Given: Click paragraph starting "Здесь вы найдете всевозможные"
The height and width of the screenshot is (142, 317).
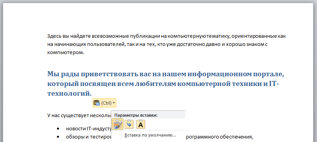Looking at the screenshot, I should (x=166, y=44).
